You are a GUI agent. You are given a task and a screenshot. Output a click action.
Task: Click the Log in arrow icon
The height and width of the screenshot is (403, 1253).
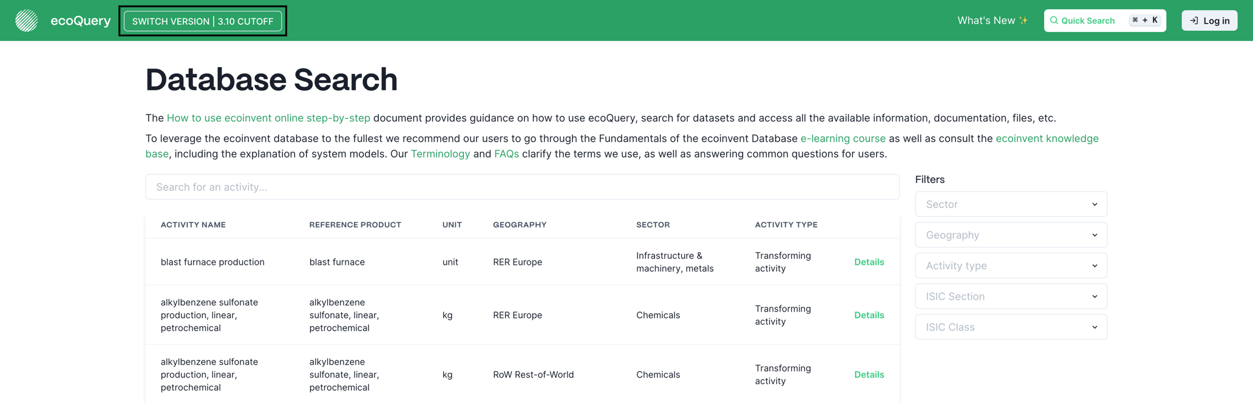tap(1194, 20)
